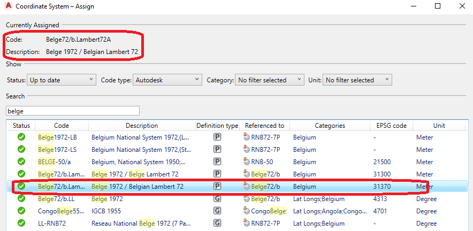Click geographic type G icon in Belge72/b.LL row
Image resolution: width=473 pixels, height=231 pixels.
point(217,199)
